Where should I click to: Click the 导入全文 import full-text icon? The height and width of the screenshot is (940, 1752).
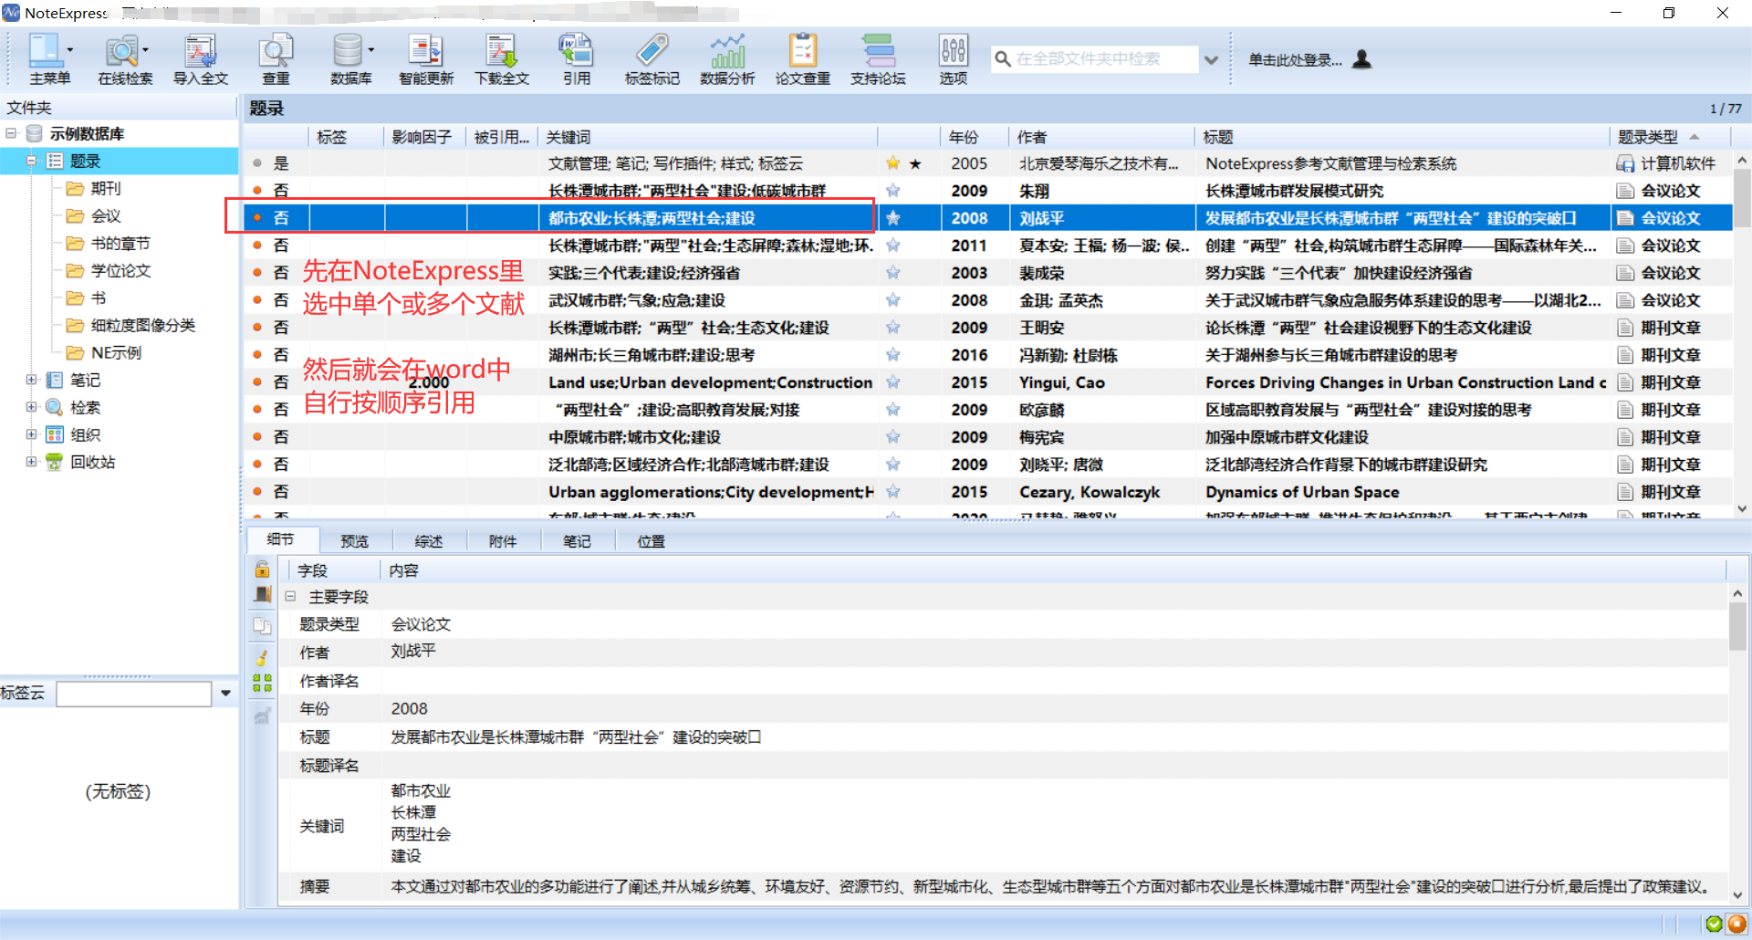200,57
